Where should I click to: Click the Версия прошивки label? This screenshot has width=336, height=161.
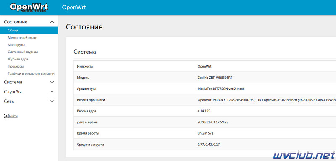point(91,100)
